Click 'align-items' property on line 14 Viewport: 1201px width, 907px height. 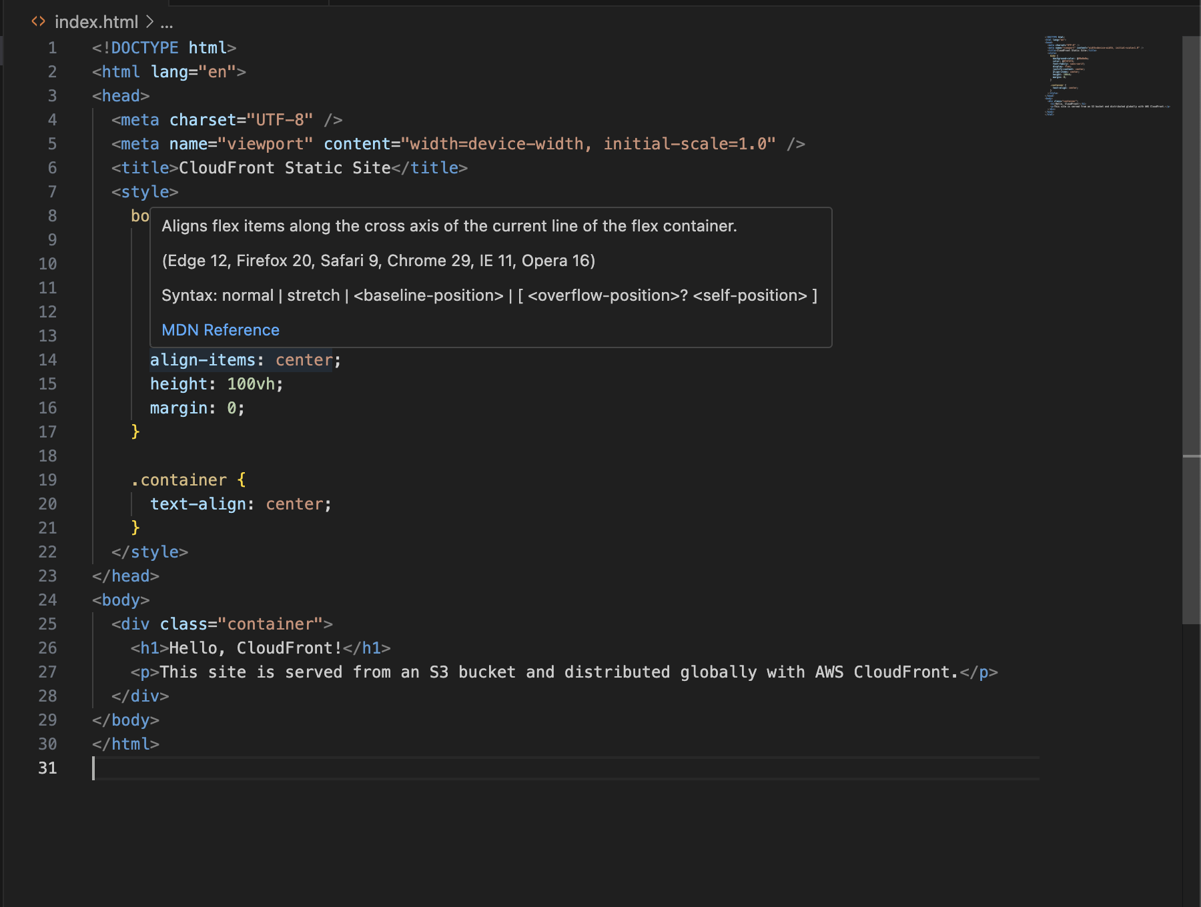pyautogui.click(x=203, y=360)
